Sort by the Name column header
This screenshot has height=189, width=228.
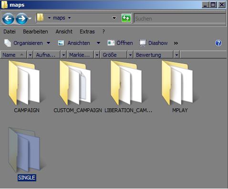click(x=14, y=55)
